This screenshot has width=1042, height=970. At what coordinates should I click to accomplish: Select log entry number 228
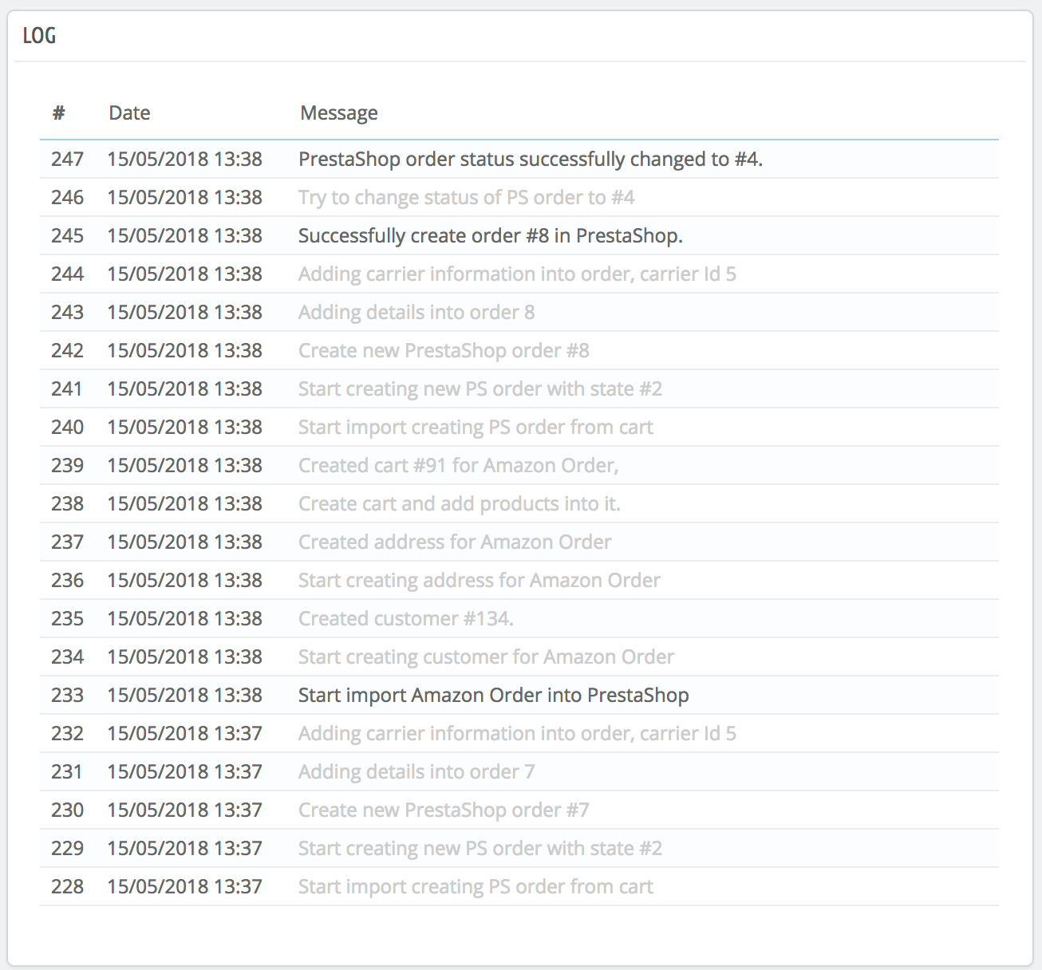click(x=67, y=886)
